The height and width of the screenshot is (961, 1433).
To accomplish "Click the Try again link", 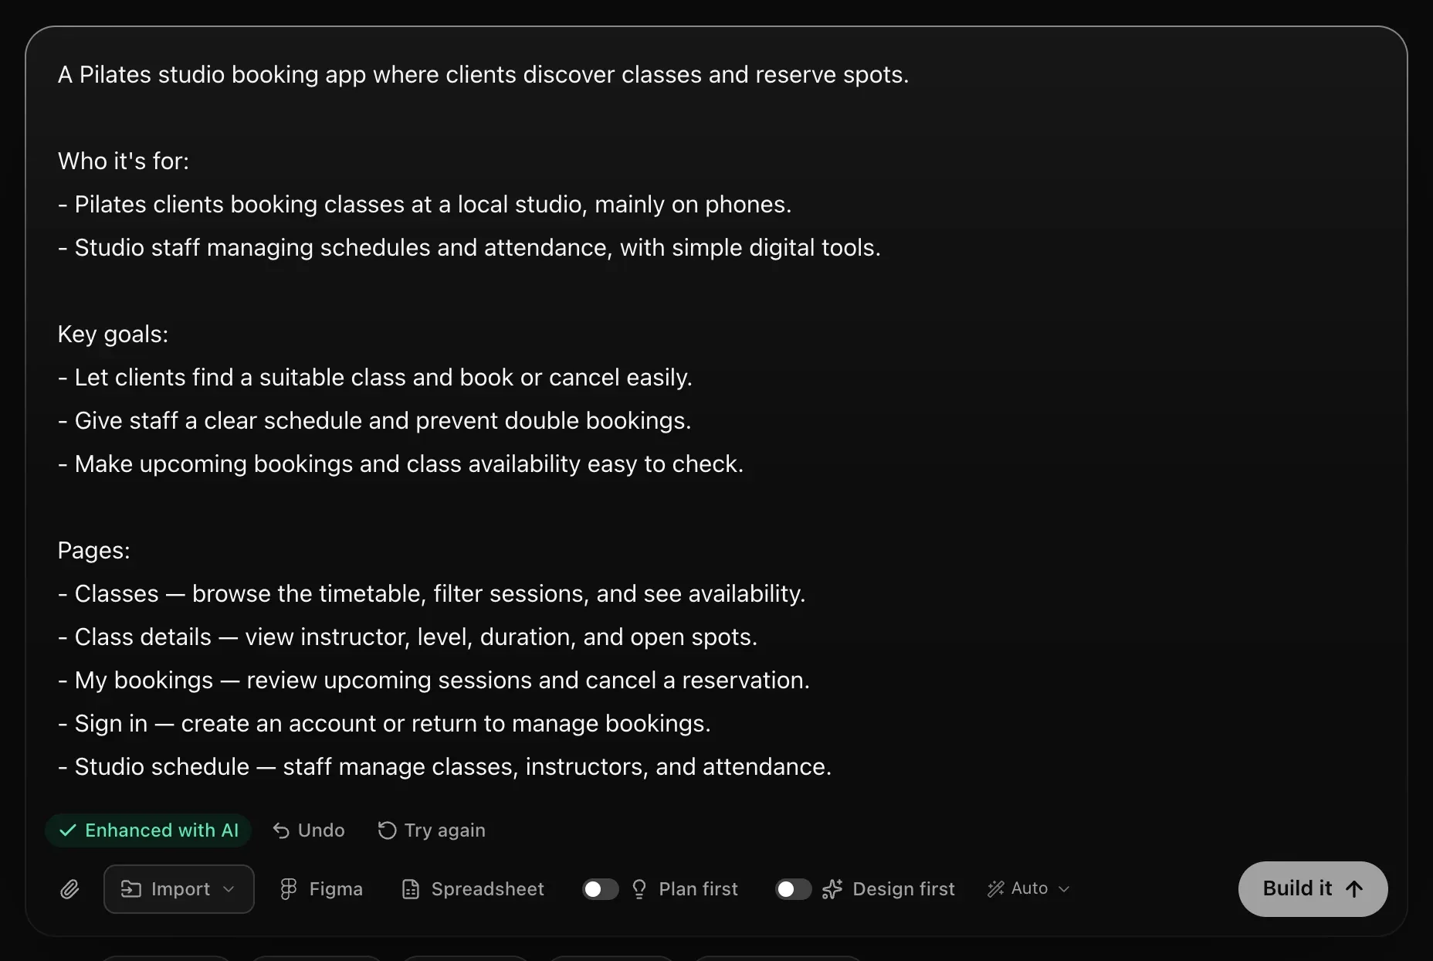I will point(432,830).
